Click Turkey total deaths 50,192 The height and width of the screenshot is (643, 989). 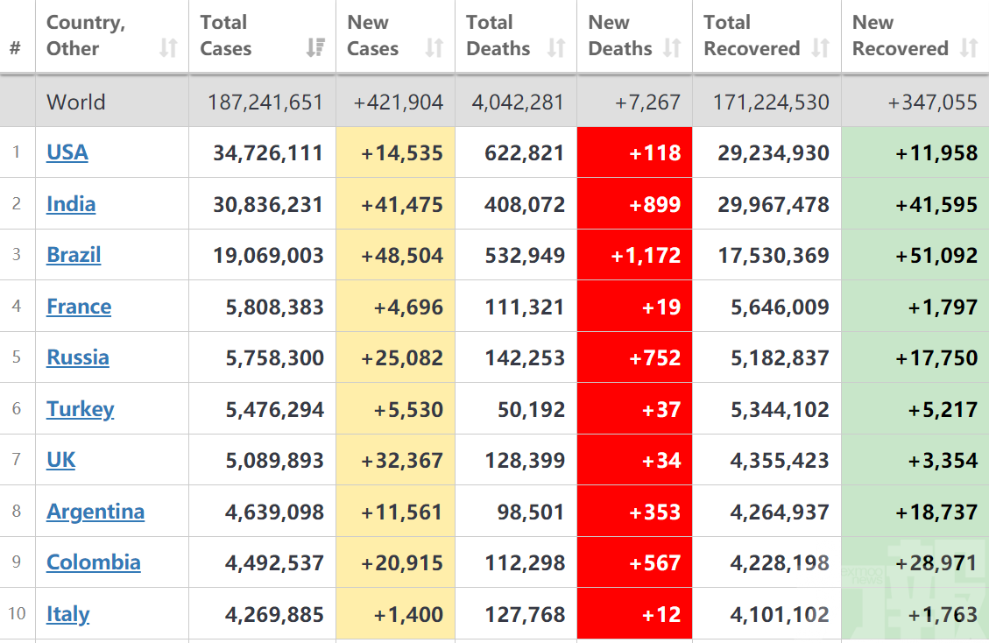[531, 410]
